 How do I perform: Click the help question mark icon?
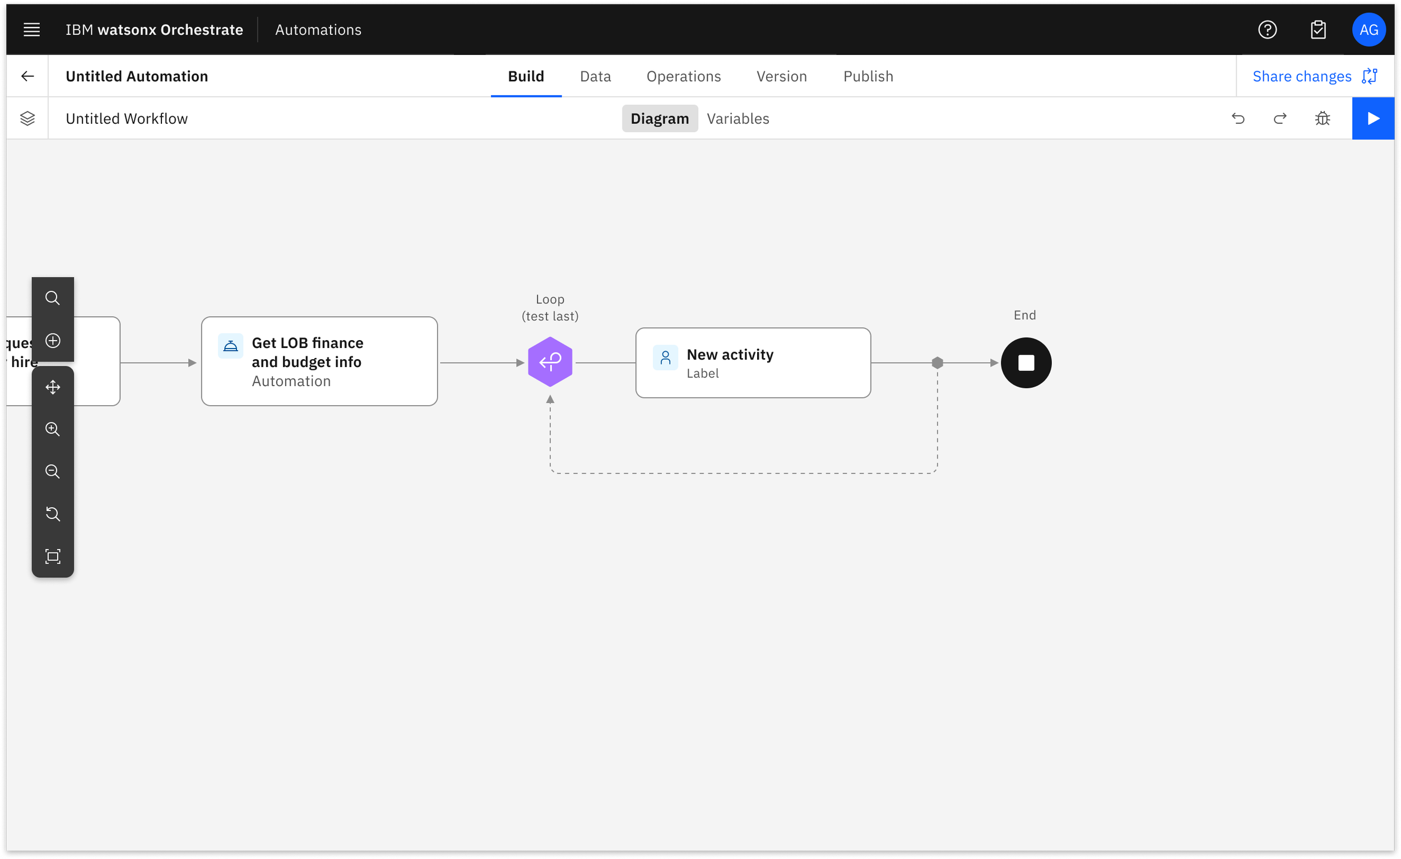pos(1268,30)
